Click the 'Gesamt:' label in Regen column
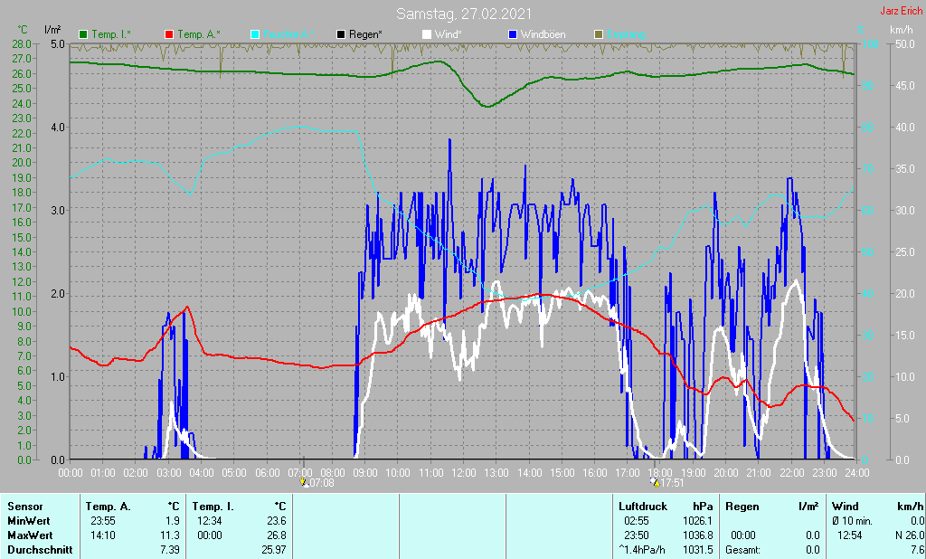The width and height of the screenshot is (926, 559). pos(743,550)
